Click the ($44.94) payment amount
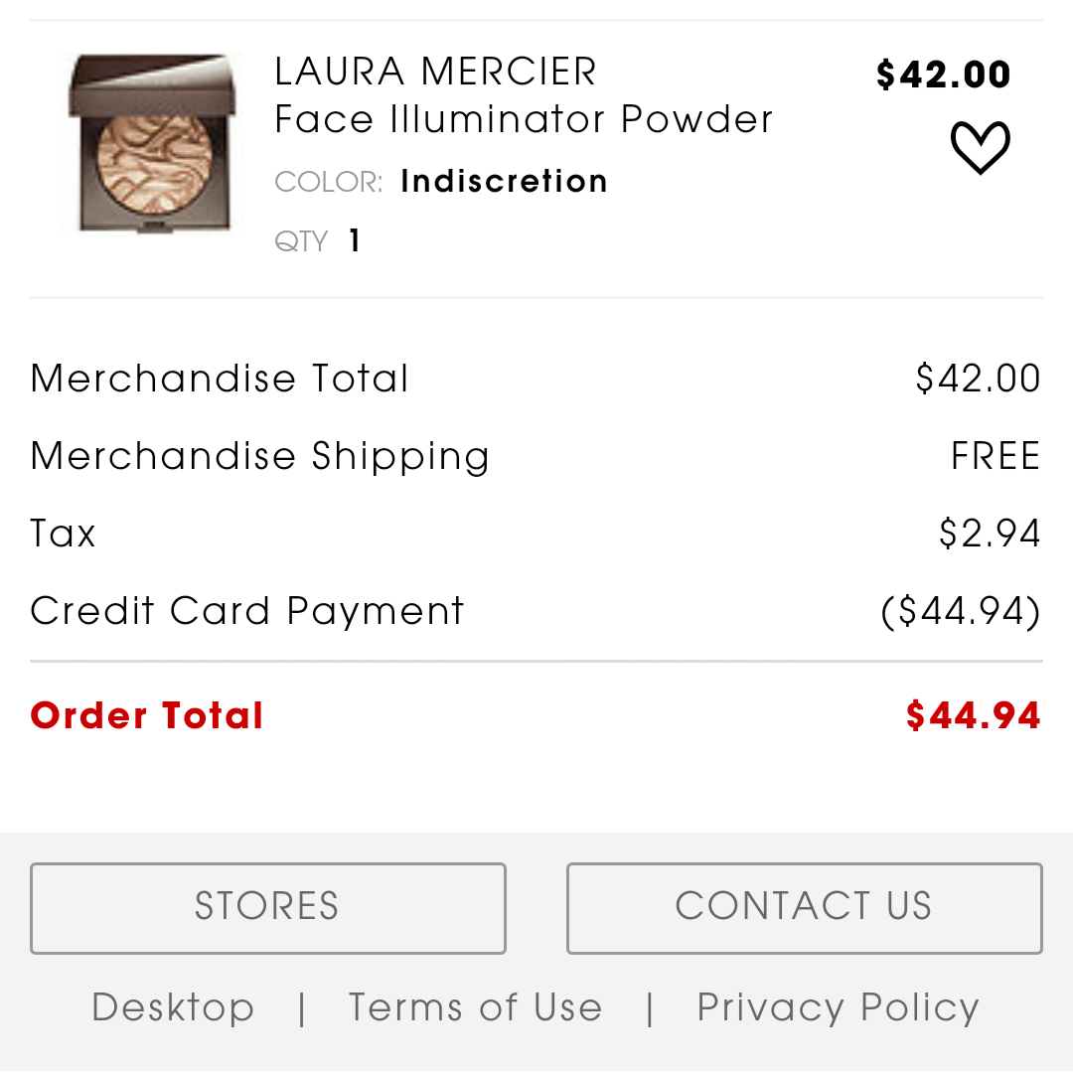 point(961,611)
